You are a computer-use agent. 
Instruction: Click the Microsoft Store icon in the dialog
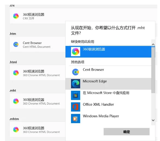[x=75, y=95]
